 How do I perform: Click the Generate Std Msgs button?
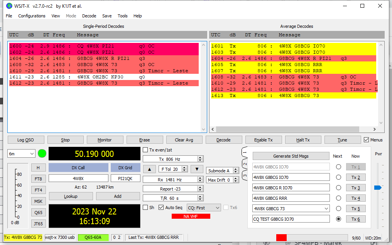(291, 156)
